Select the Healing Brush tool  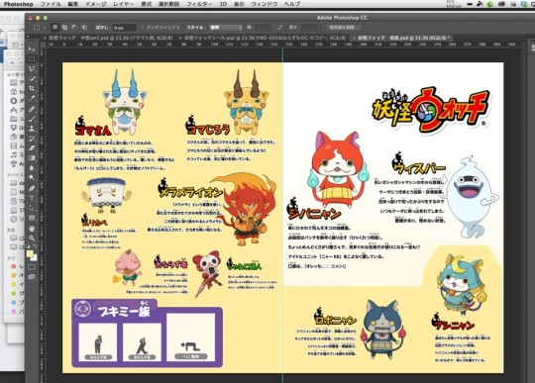(32, 109)
